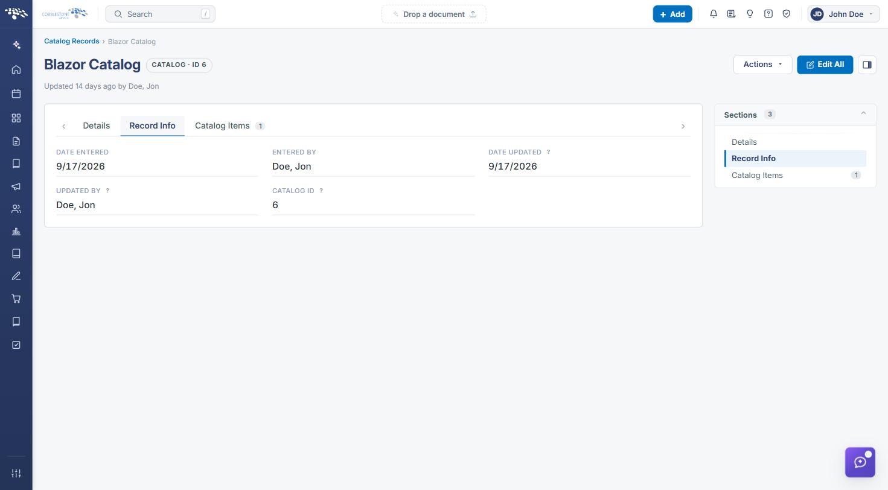Toggle the side panel layout button
Image resolution: width=888 pixels, height=490 pixels.
click(867, 65)
